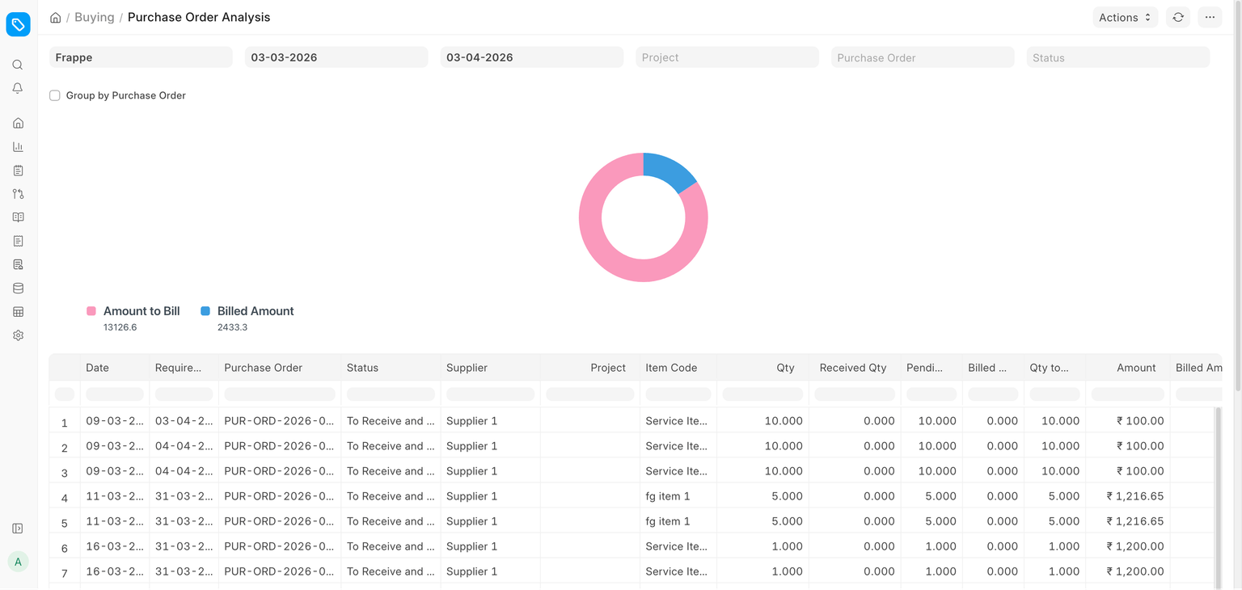The image size is (1242, 590).
Task: Click the refresh report icon
Action: pyautogui.click(x=1178, y=17)
